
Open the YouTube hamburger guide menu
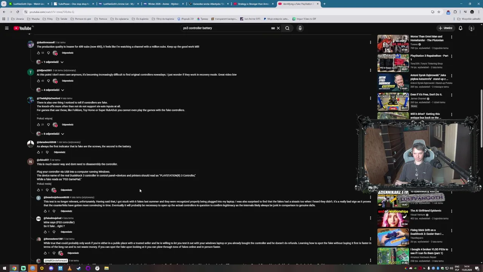pos(7,28)
